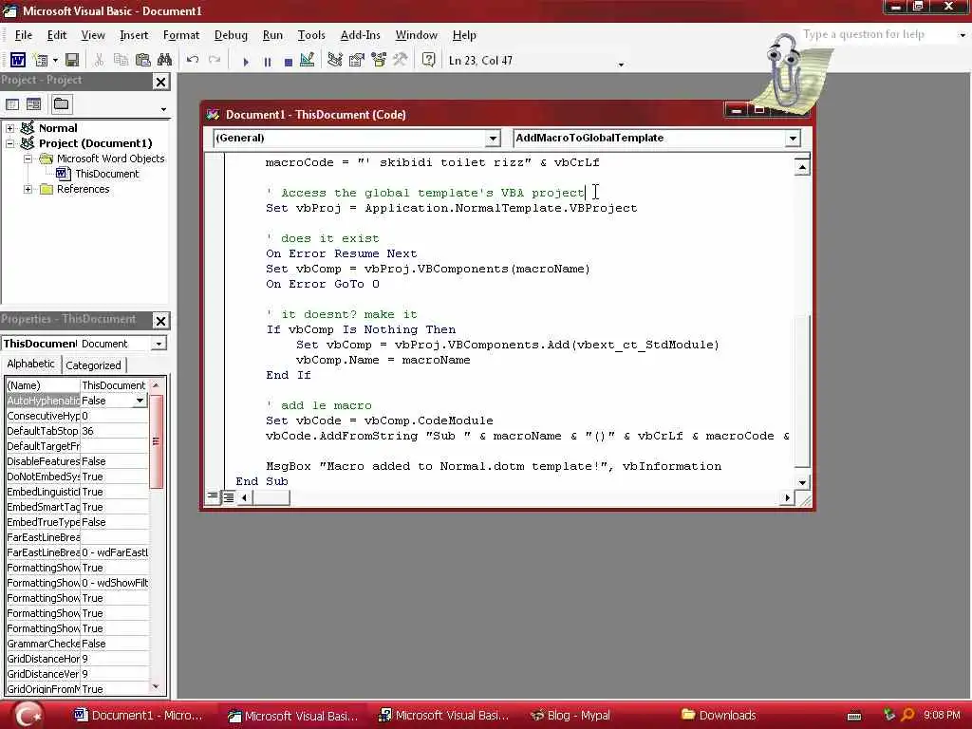972x729 pixels.
Task: Open the AutoHyphenation False value dropdown
Action: pyautogui.click(x=140, y=402)
